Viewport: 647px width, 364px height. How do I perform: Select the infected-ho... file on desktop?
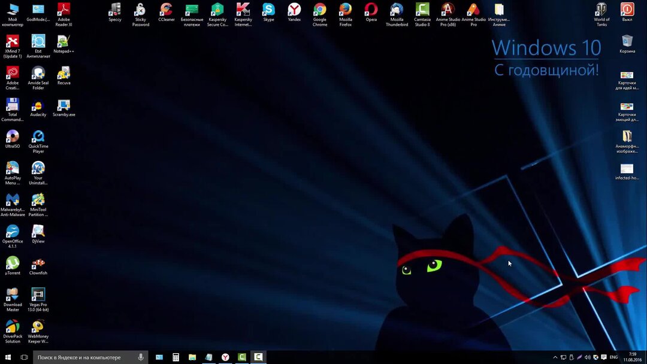click(x=627, y=171)
